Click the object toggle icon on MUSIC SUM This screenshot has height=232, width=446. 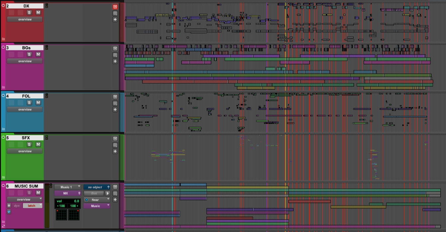coord(115,187)
